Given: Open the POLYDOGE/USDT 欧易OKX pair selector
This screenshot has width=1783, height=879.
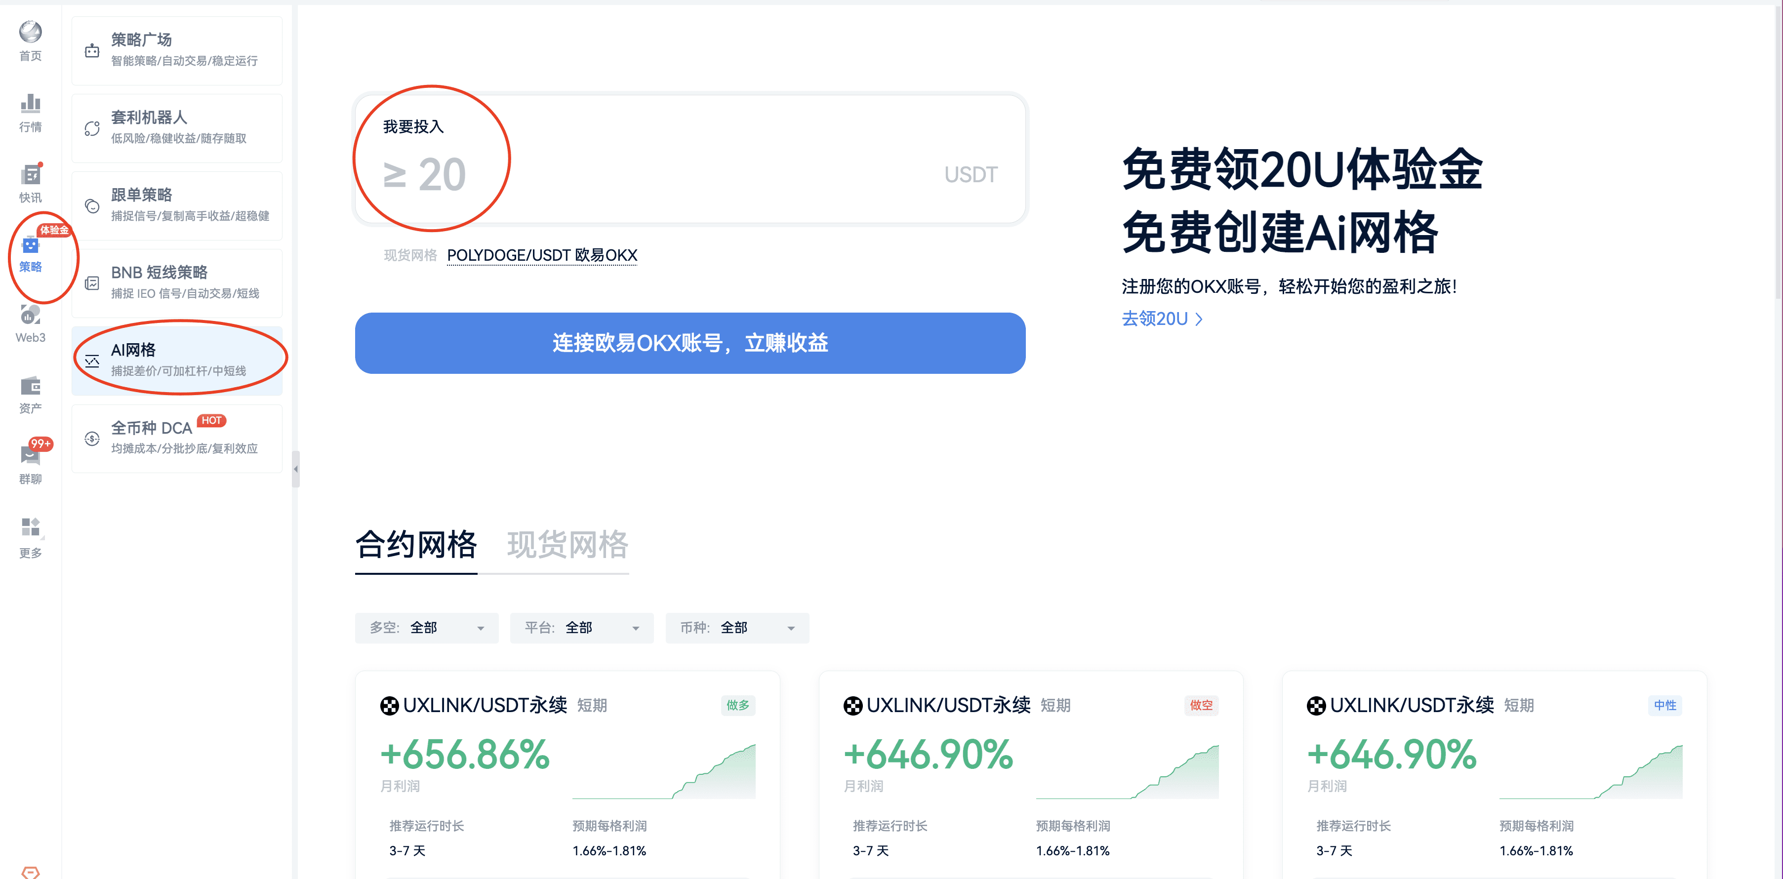Looking at the screenshot, I should pyautogui.click(x=542, y=255).
